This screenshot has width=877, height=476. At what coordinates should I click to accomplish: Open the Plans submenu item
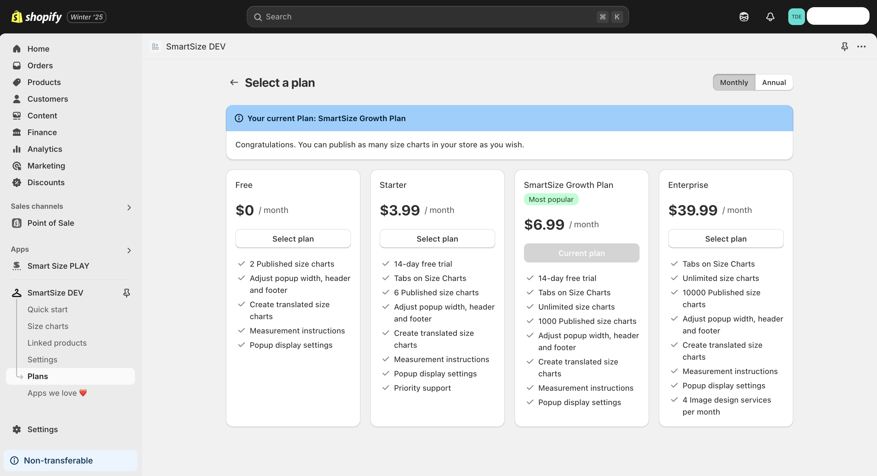[70, 376]
